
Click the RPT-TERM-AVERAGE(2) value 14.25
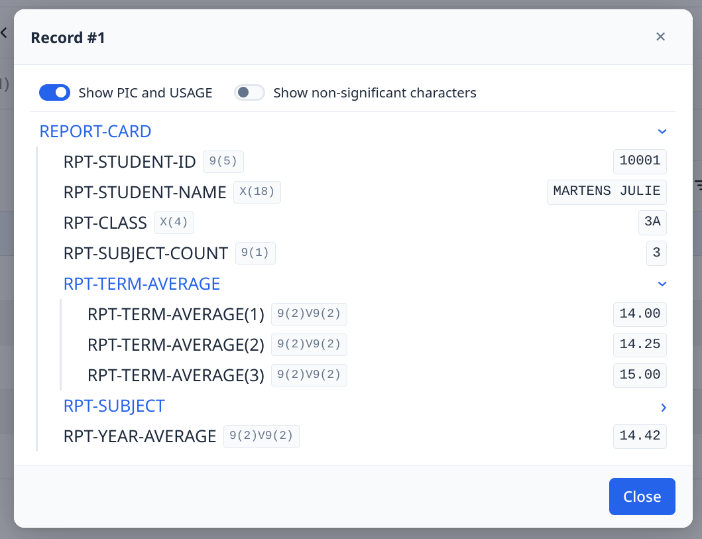(640, 345)
